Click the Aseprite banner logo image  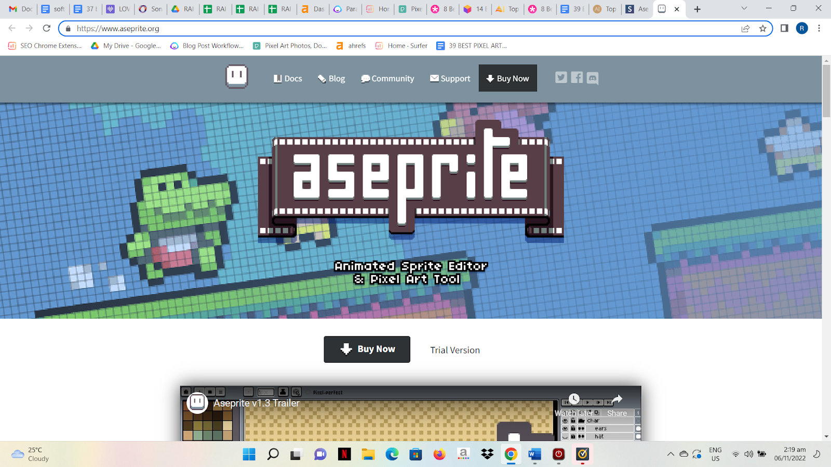click(411, 181)
